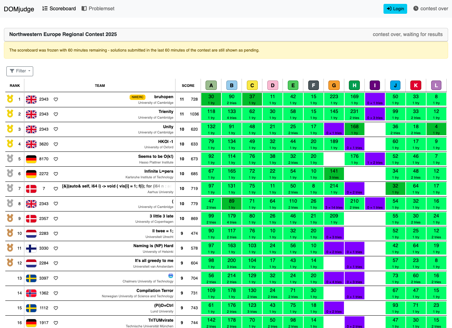Viewport: 452px width, 328px height.
Task: Click the contest over clock indicator
Action: pyautogui.click(x=430, y=8)
